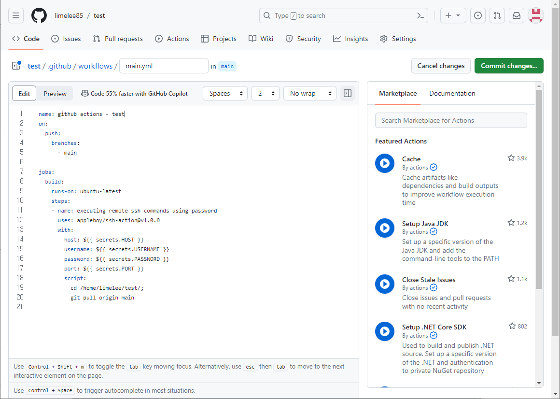Click verified badge under Close Stale Issues
Image resolution: width=560 pixels, height=399 pixels.
tap(434, 288)
